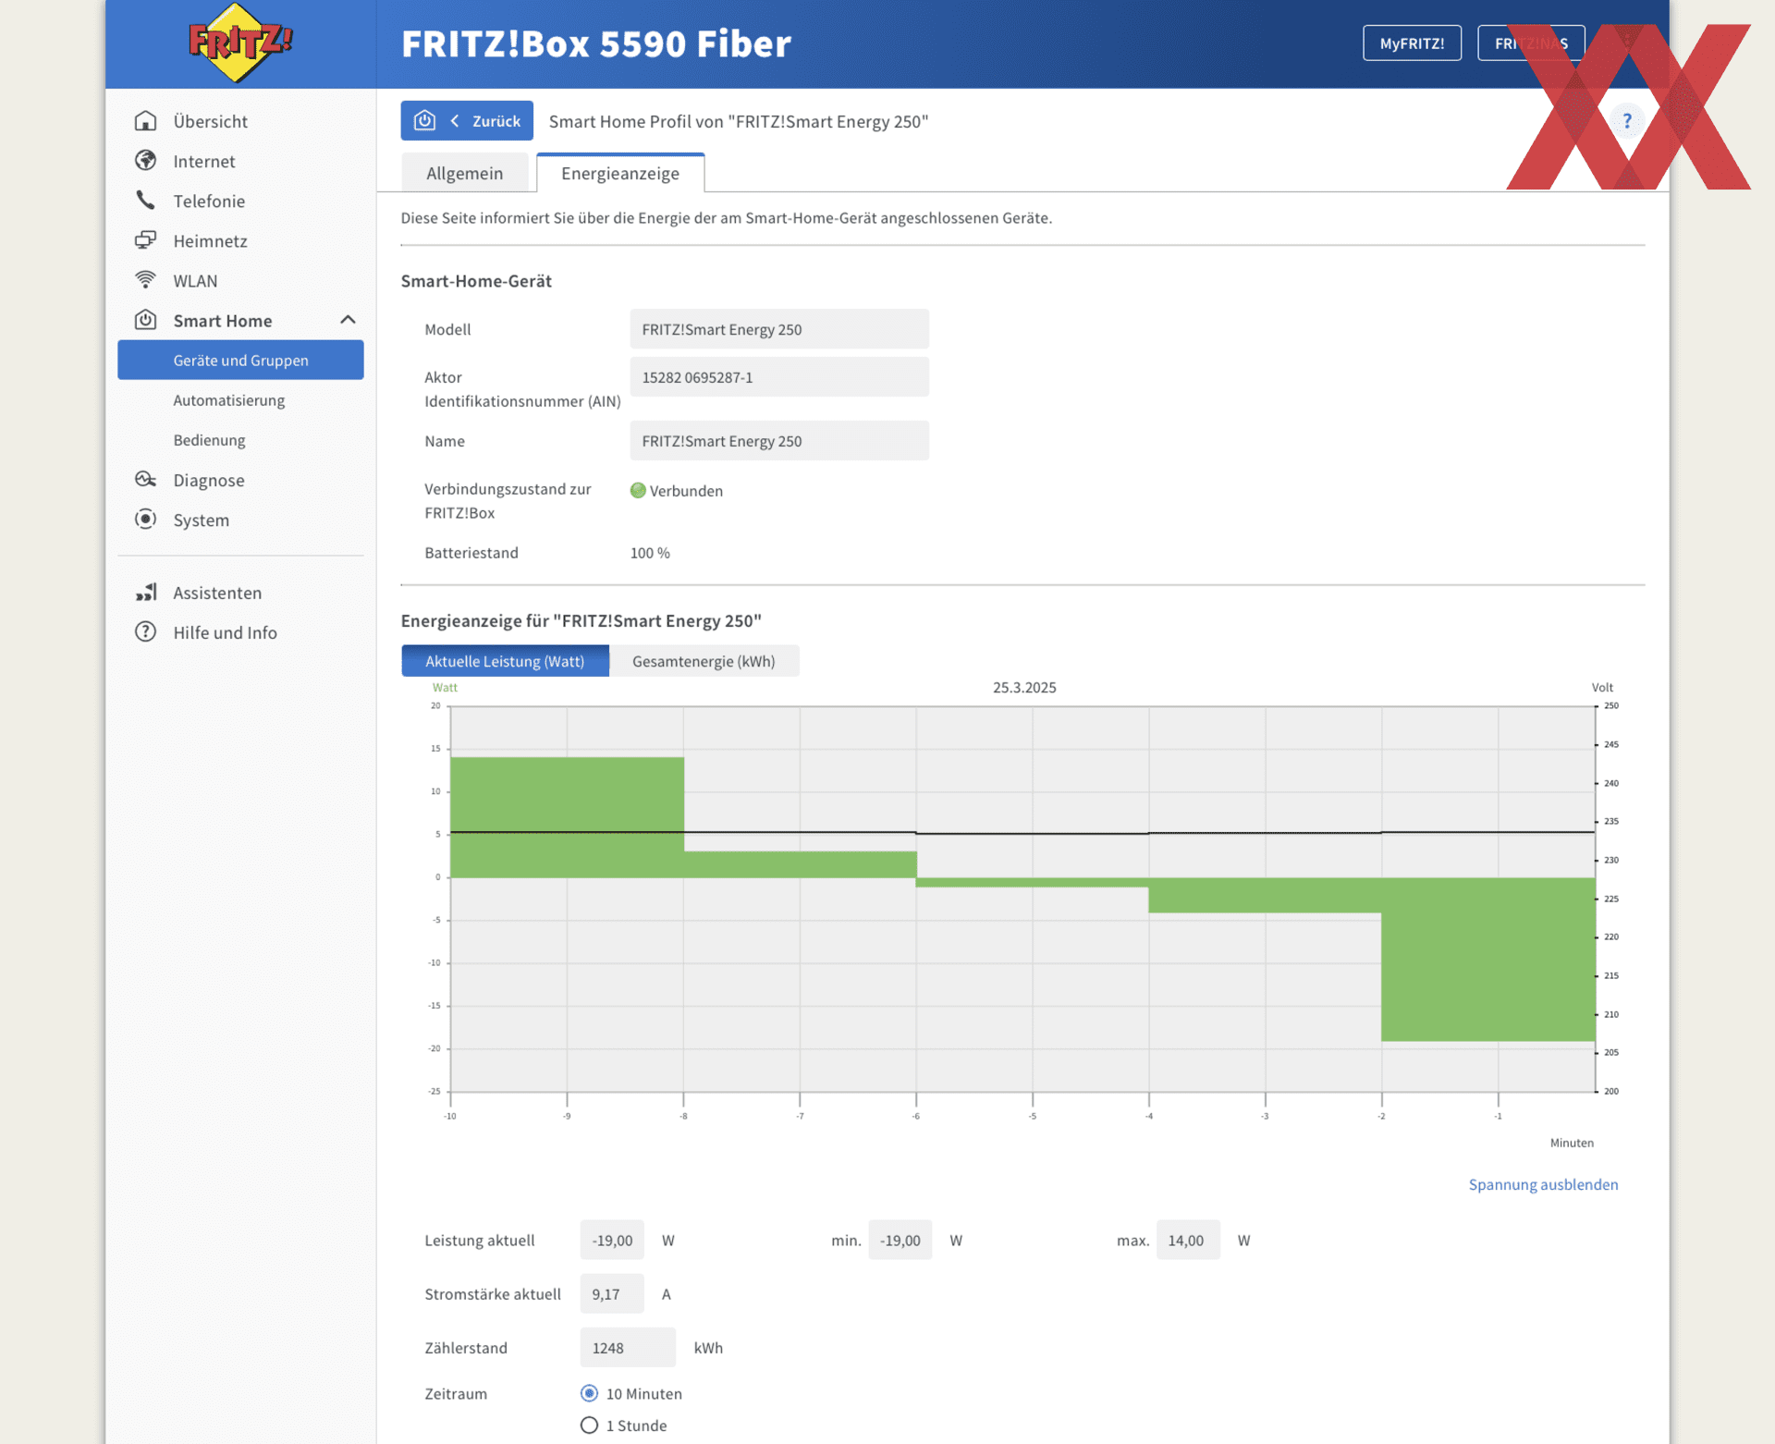Click the help question mark icon
The image size is (1775, 1444).
[1627, 121]
